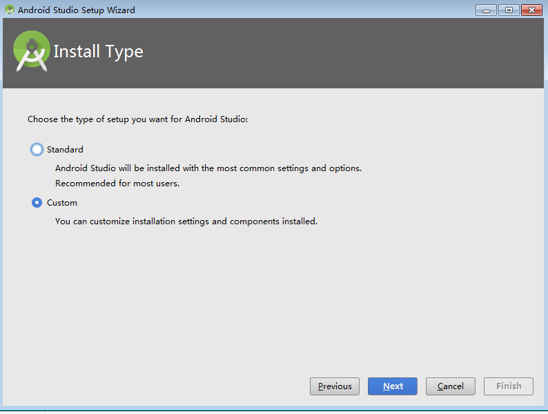The height and width of the screenshot is (414, 548).
Task: Minimize the Setup Wizard window
Action: coord(486,10)
